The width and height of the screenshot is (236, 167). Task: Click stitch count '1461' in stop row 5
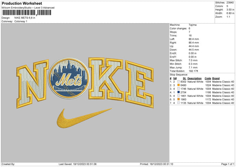point(183,96)
